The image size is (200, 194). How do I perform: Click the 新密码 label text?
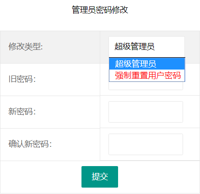point(22,112)
